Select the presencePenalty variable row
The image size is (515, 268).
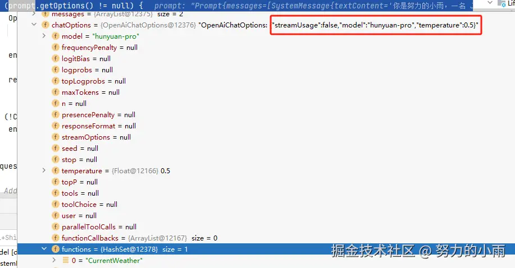[266, 114]
